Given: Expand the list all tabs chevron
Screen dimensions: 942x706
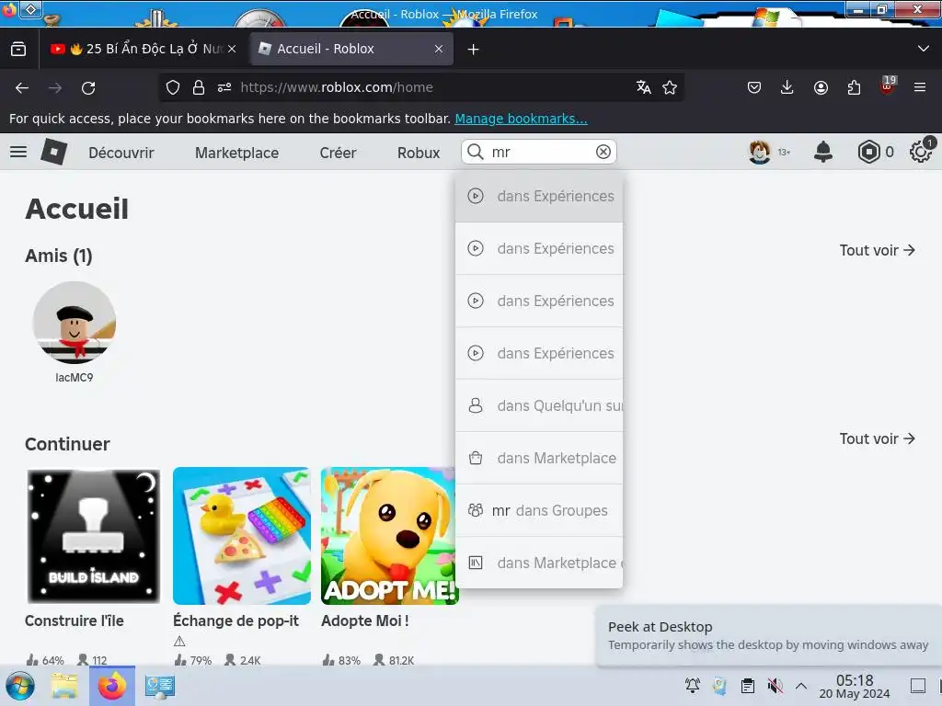Looking at the screenshot, I should [924, 49].
